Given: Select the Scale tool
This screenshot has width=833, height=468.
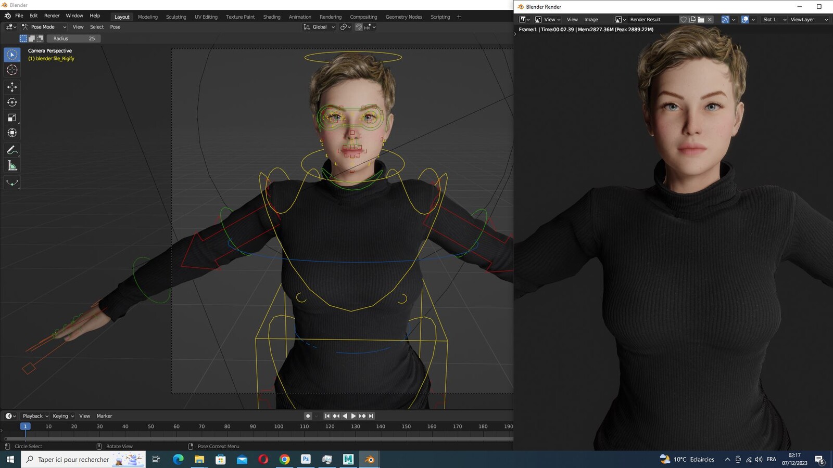Looking at the screenshot, I should [12, 118].
